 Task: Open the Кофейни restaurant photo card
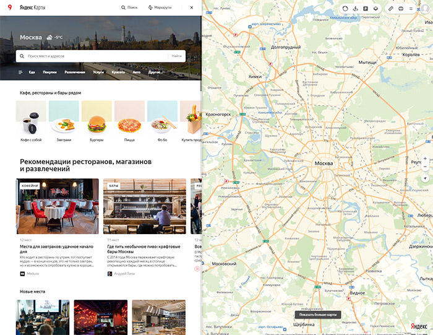pos(58,206)
